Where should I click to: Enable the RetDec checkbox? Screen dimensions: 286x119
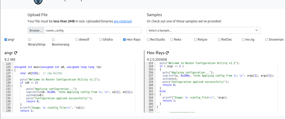(x=219, y=40)
